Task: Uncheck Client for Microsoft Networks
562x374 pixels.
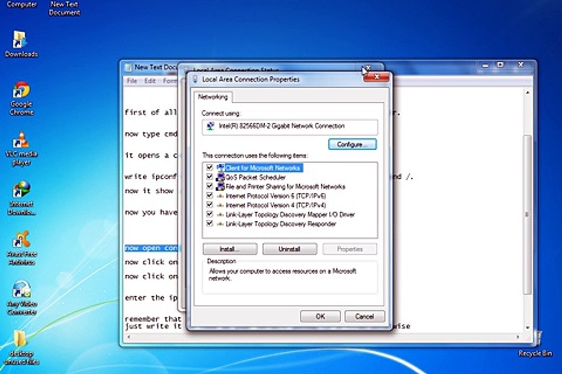Action: (x=210, y=167)
